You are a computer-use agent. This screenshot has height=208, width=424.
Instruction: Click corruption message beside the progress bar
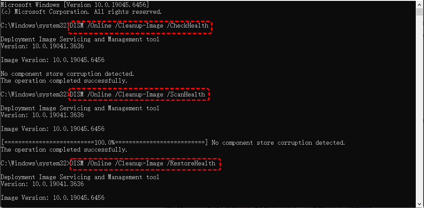pyautogui.click(x=278, y=143)
